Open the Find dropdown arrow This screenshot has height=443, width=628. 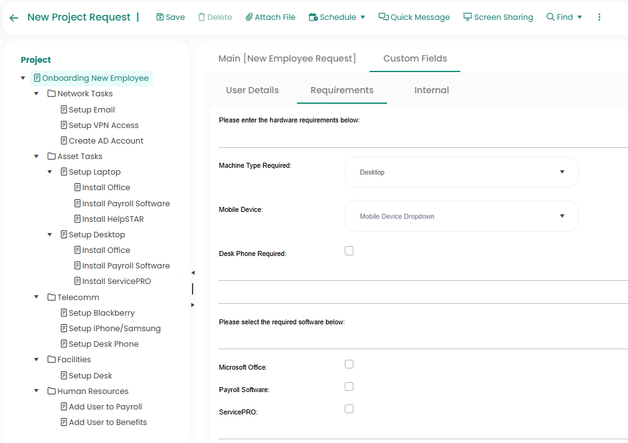pos(580,17)
